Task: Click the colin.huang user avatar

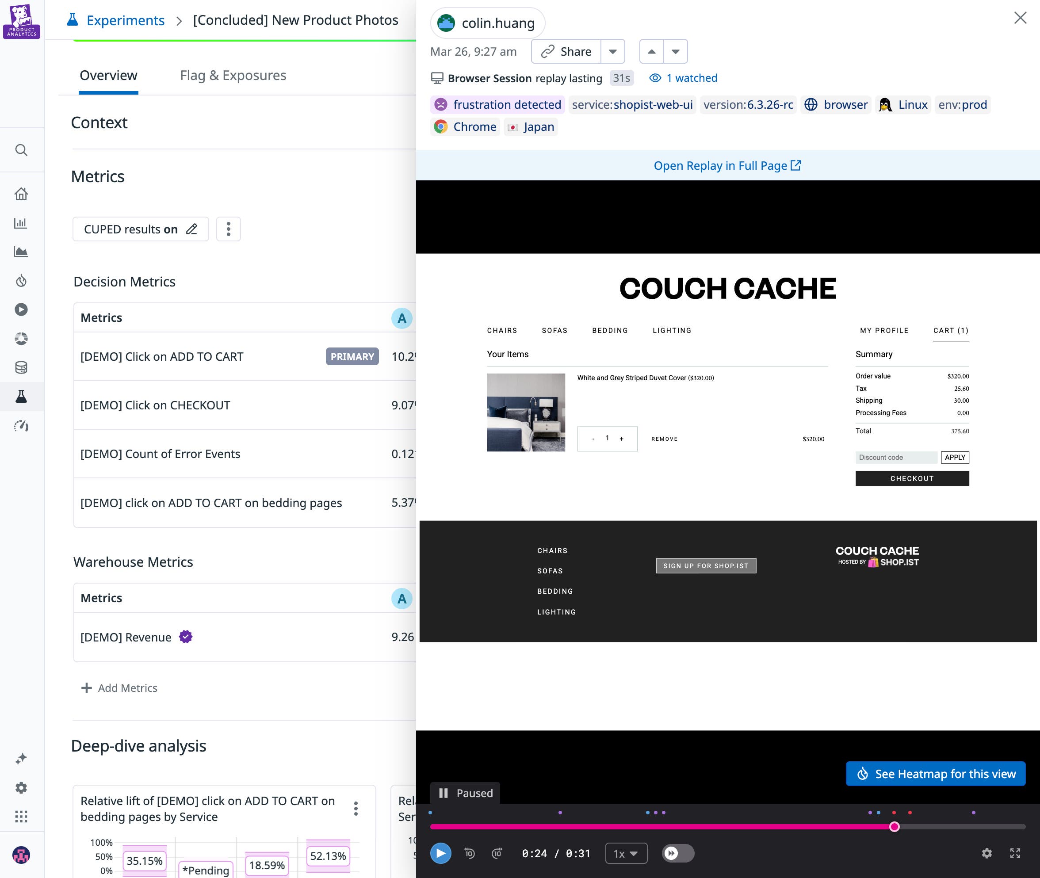Action: [x=446, y=23]
